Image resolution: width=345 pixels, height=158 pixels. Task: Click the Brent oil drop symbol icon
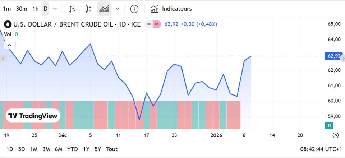(x=8, y=24)
